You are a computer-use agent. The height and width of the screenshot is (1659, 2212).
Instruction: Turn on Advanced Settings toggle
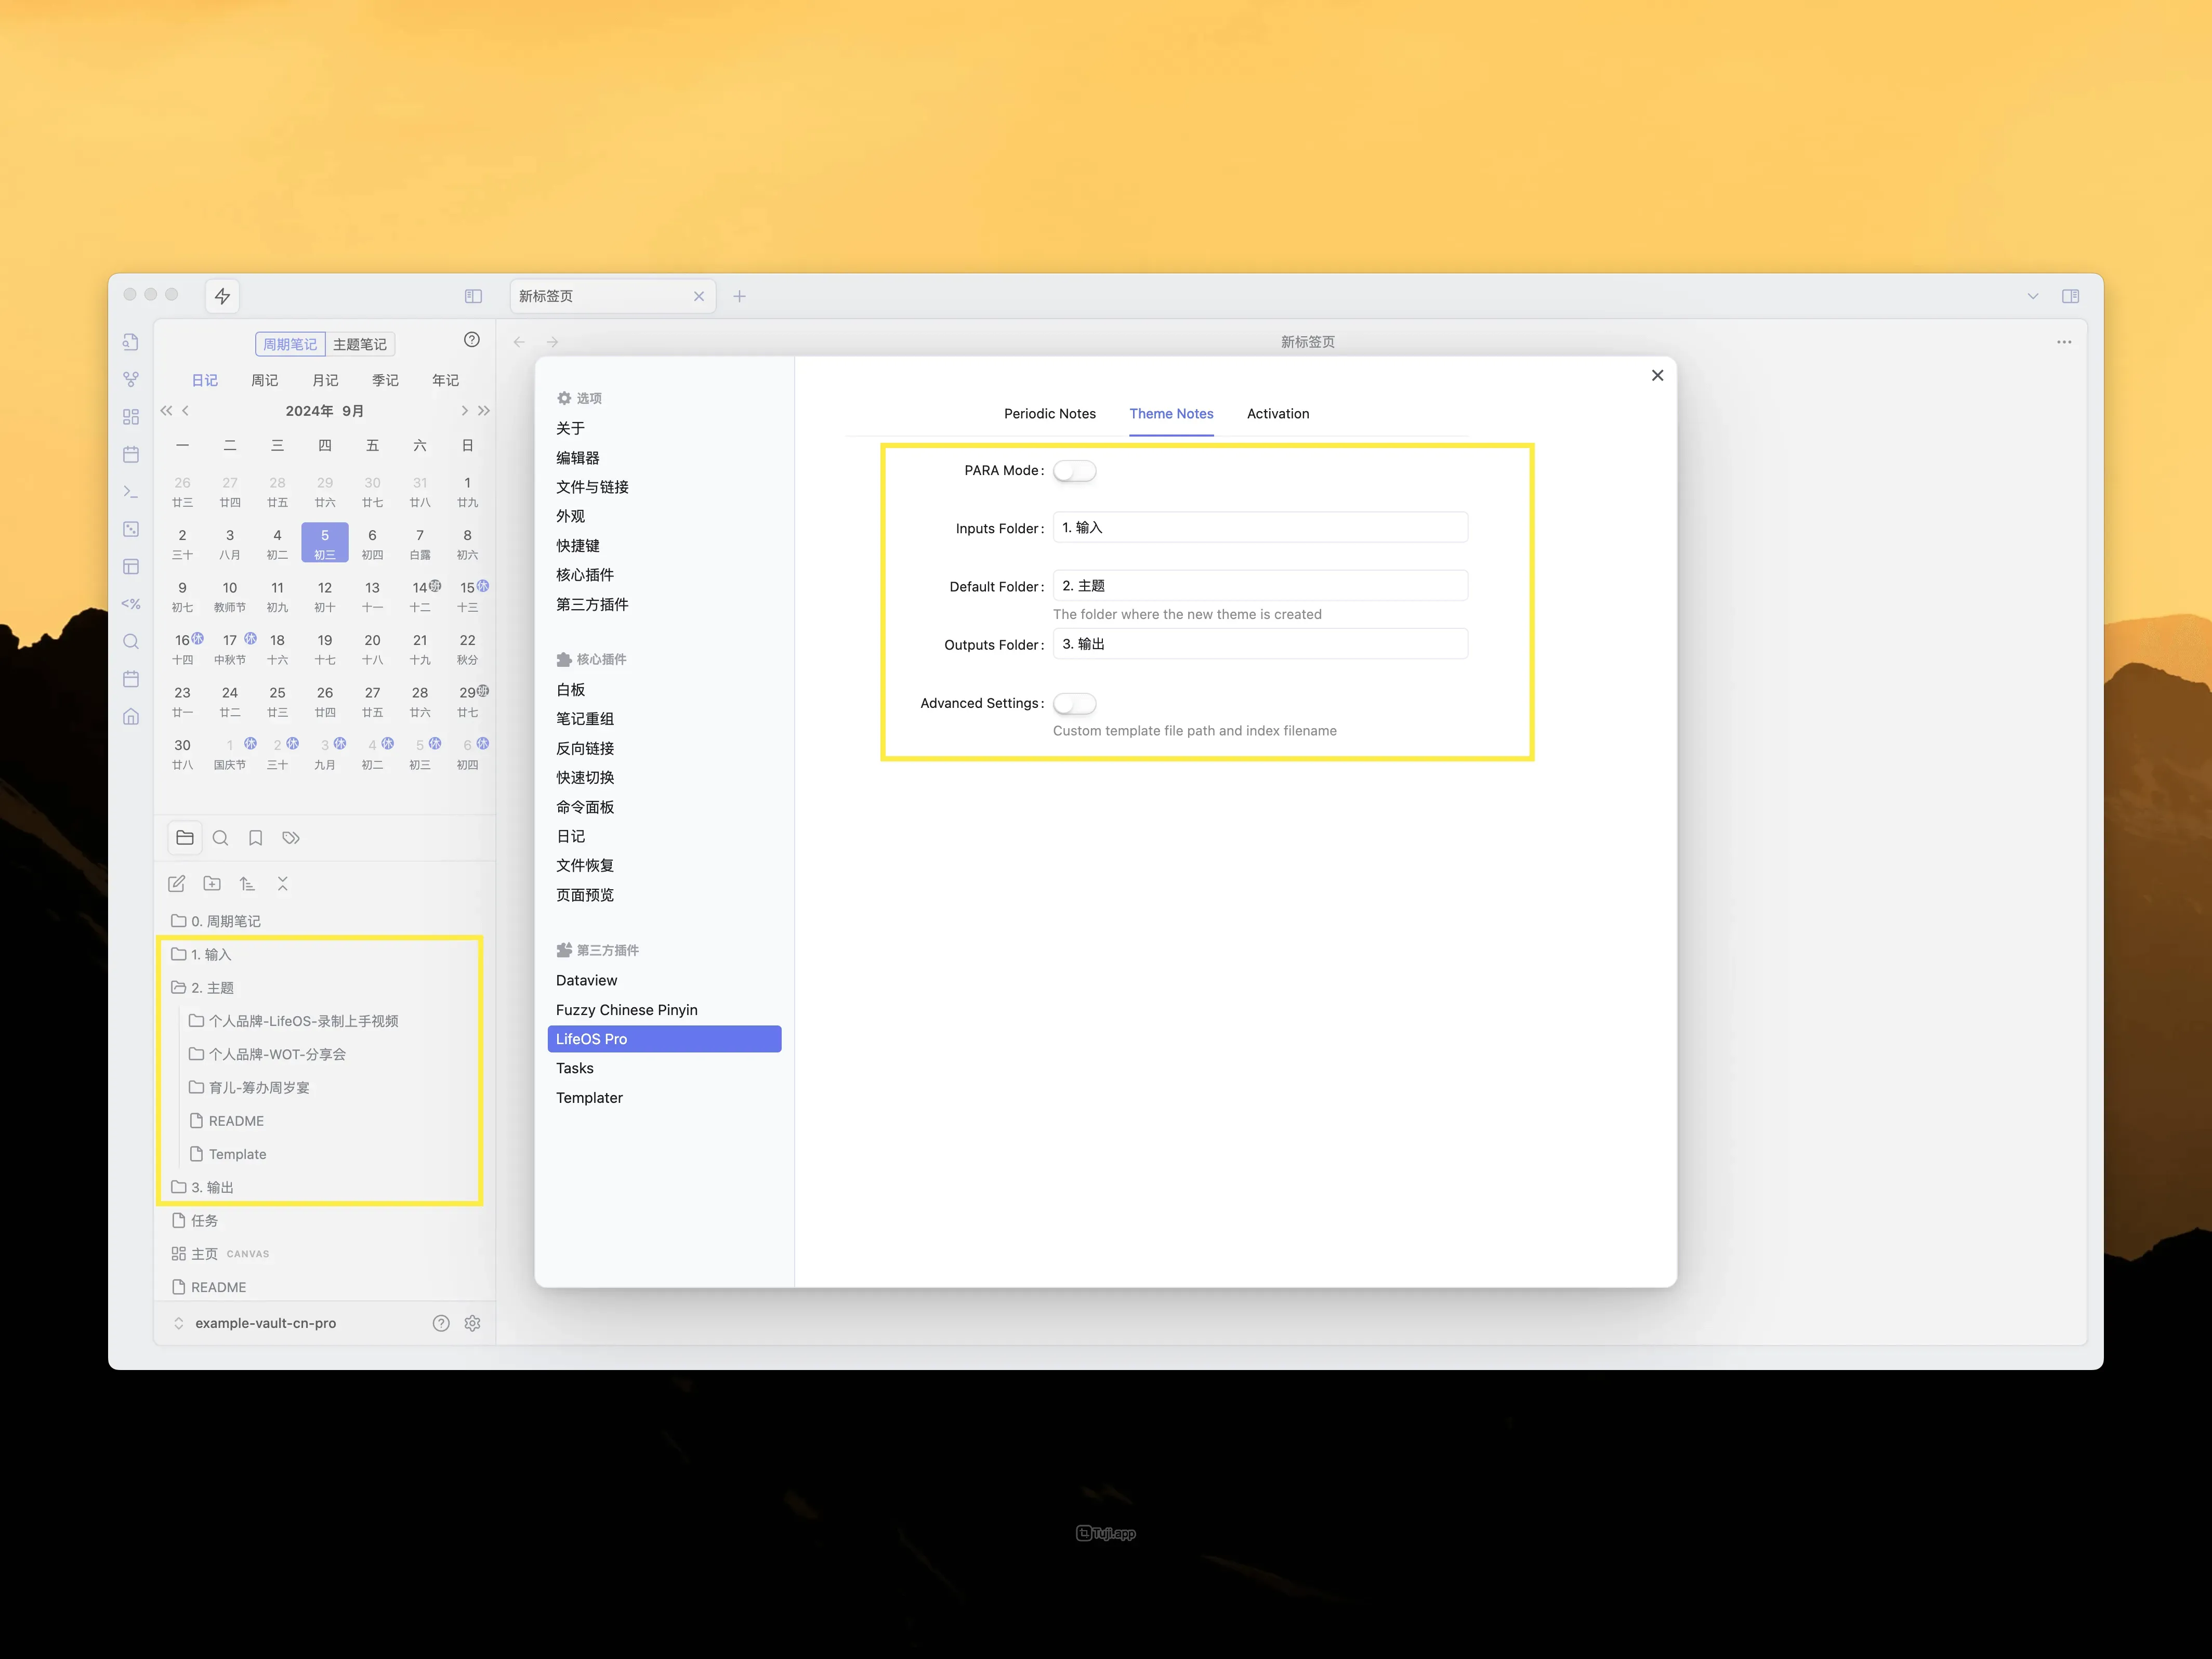[1075, 704]
